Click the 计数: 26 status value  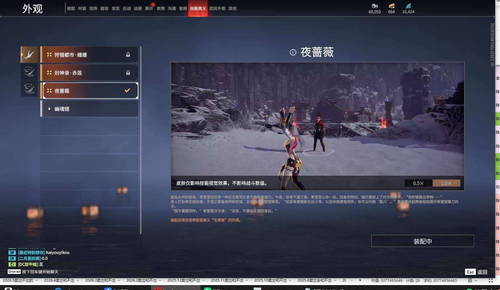point(413,280)
